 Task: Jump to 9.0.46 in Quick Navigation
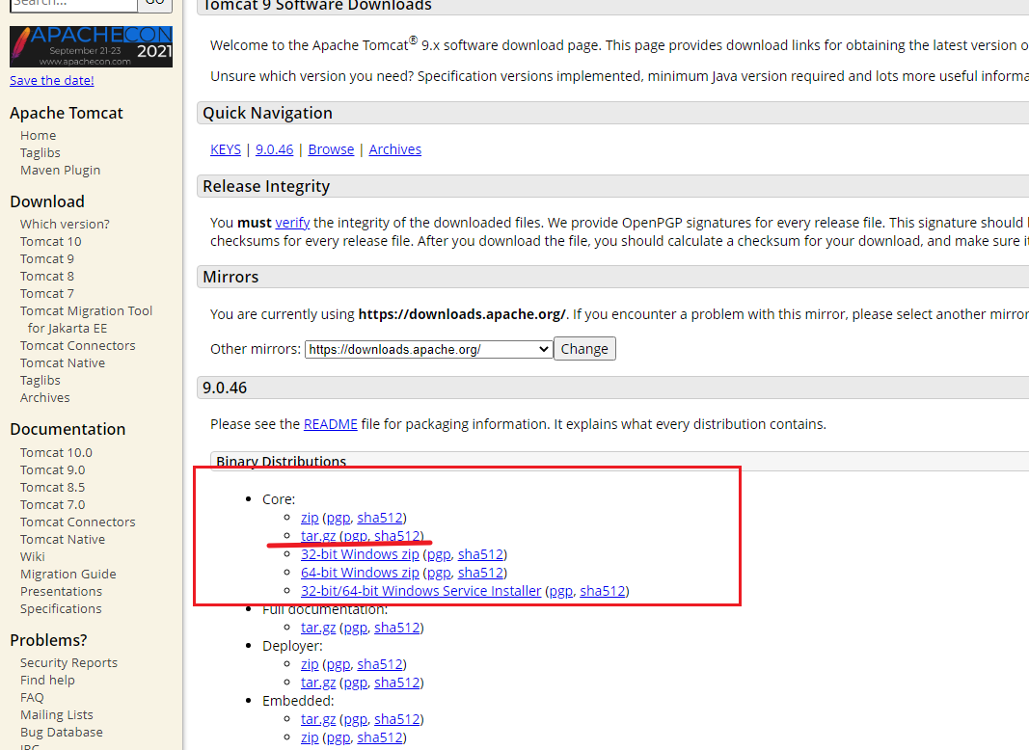[x=274, y=149]
